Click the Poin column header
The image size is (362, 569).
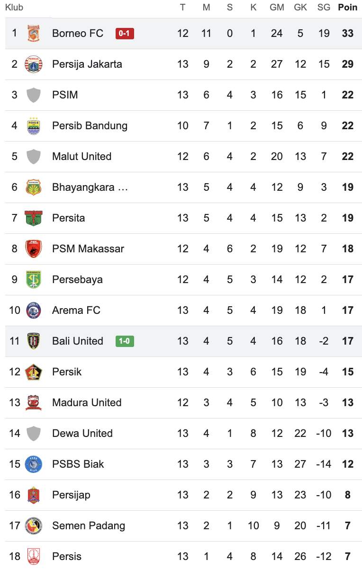[347, 8]
